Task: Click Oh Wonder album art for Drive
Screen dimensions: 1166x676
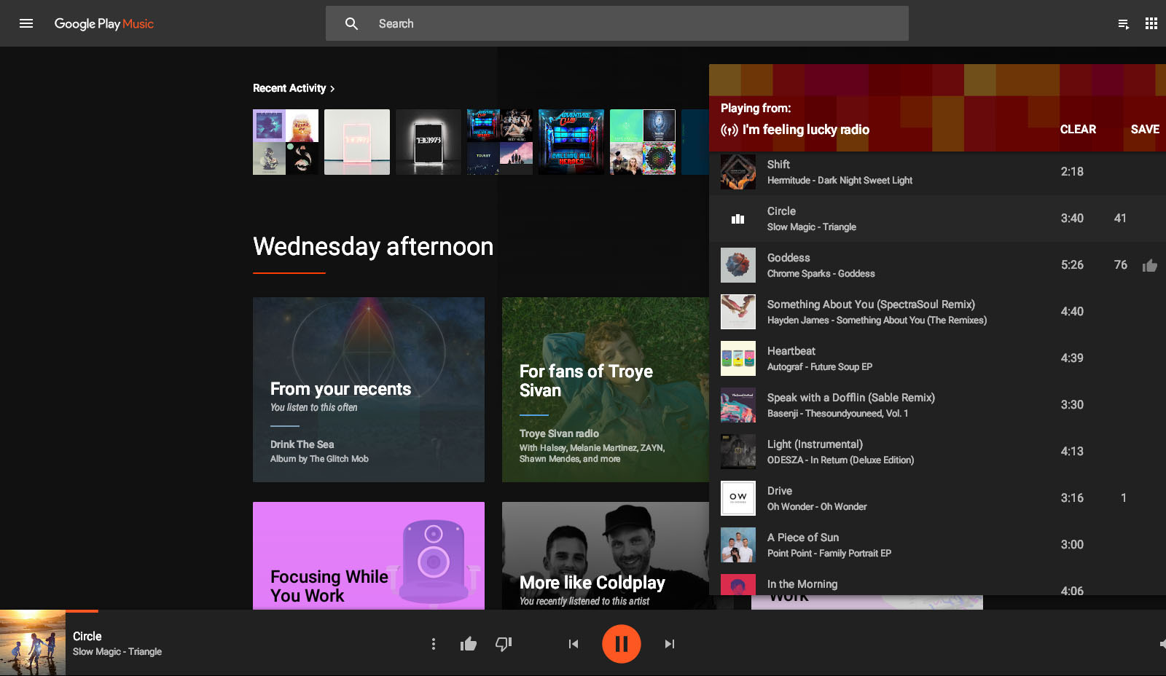Action: point(738,498)
